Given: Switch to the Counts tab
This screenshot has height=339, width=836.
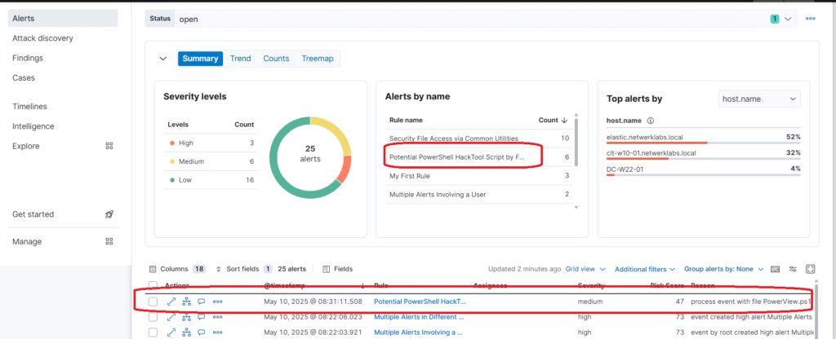Looking at the screenshot, I should [x=276, y=59].
